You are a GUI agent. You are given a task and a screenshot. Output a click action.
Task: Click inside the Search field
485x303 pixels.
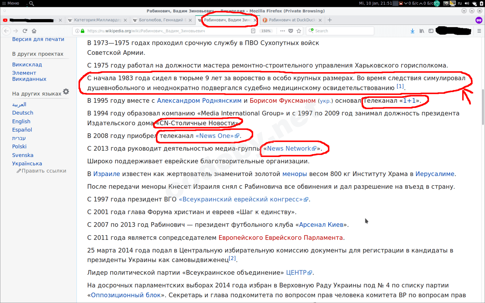339,31
